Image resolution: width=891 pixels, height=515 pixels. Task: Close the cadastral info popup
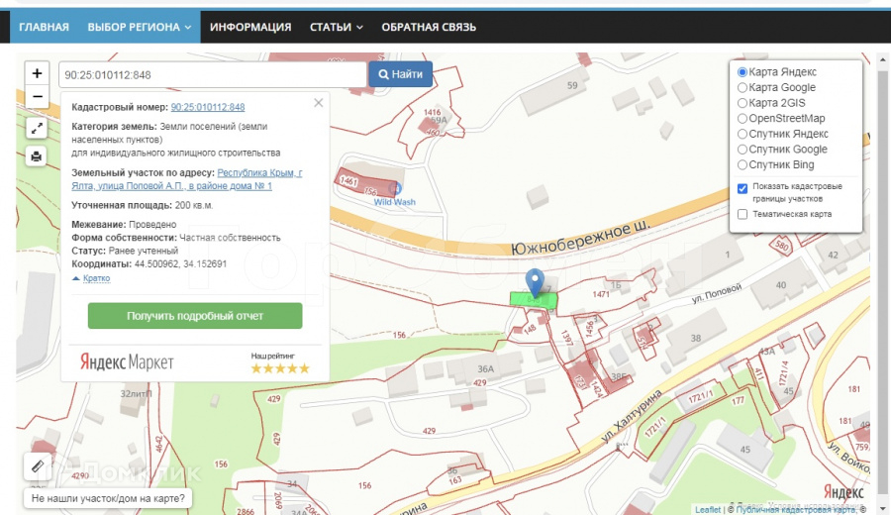[x=318, y=103]
